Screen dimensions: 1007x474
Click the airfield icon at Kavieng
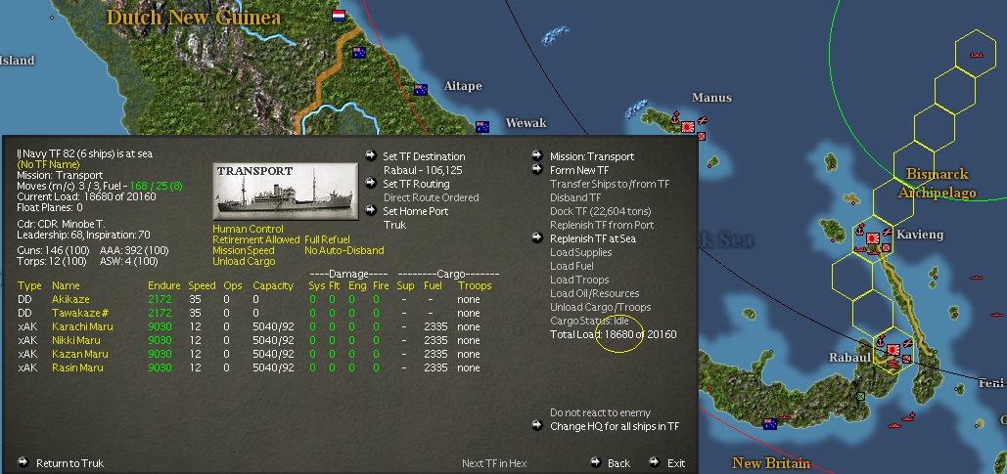coord(888,233)
